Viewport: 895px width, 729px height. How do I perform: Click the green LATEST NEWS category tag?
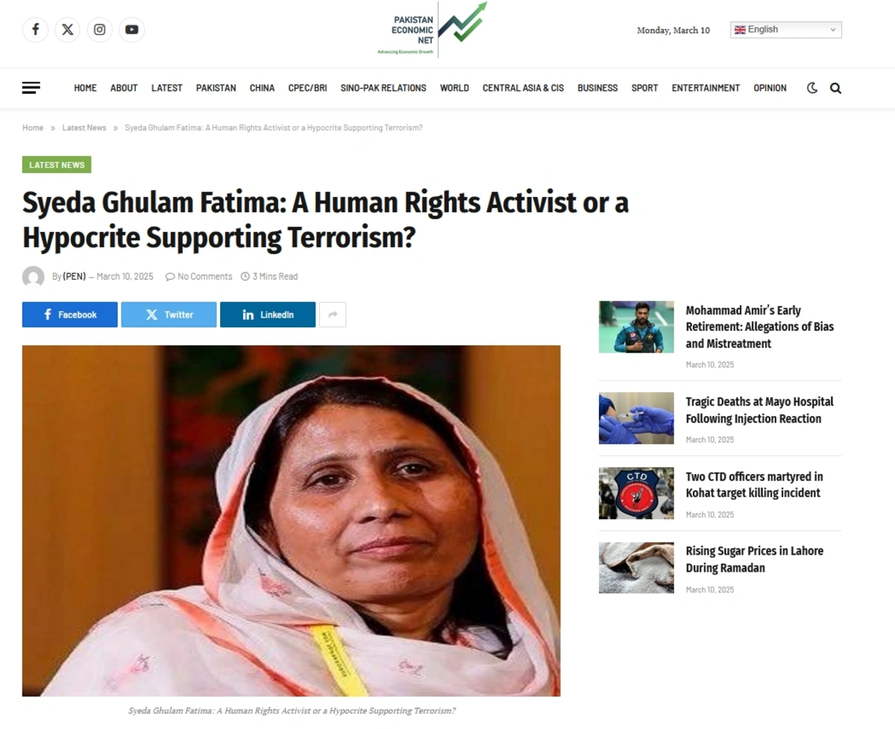point(57,165)
